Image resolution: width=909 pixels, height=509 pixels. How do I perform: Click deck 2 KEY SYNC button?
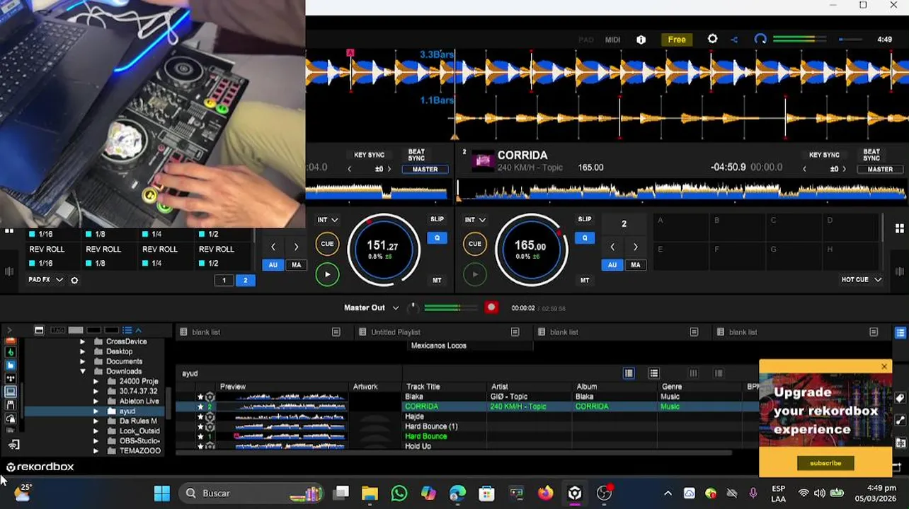[824, 155]
